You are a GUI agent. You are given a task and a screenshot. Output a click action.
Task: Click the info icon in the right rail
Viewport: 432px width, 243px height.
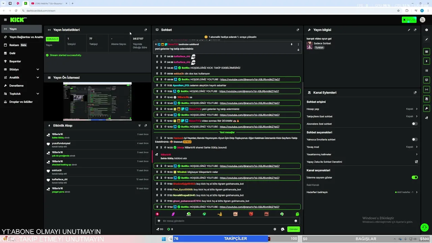point(427,30)
